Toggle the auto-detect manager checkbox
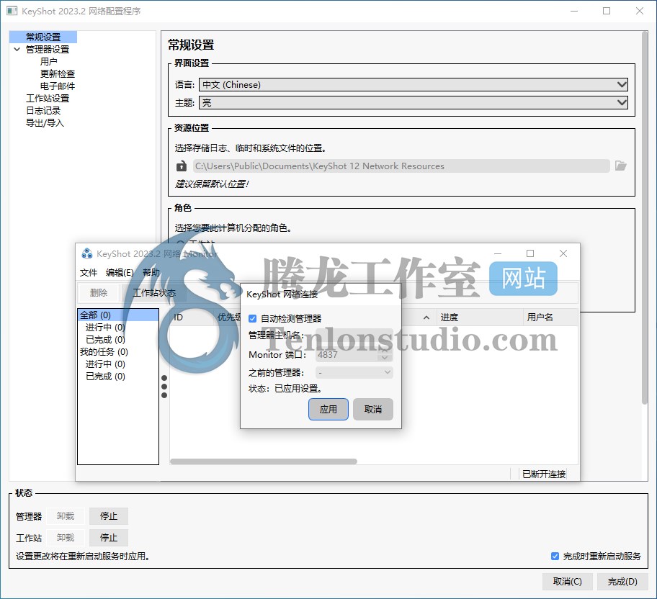Viewport: 657px width, 599px height. (252, 319)
